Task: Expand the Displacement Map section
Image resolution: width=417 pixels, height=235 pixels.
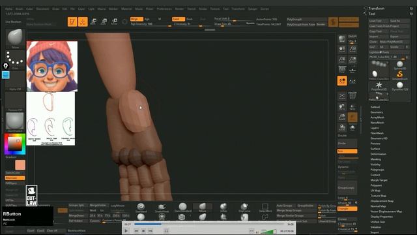Action: [x=382, y=201]
